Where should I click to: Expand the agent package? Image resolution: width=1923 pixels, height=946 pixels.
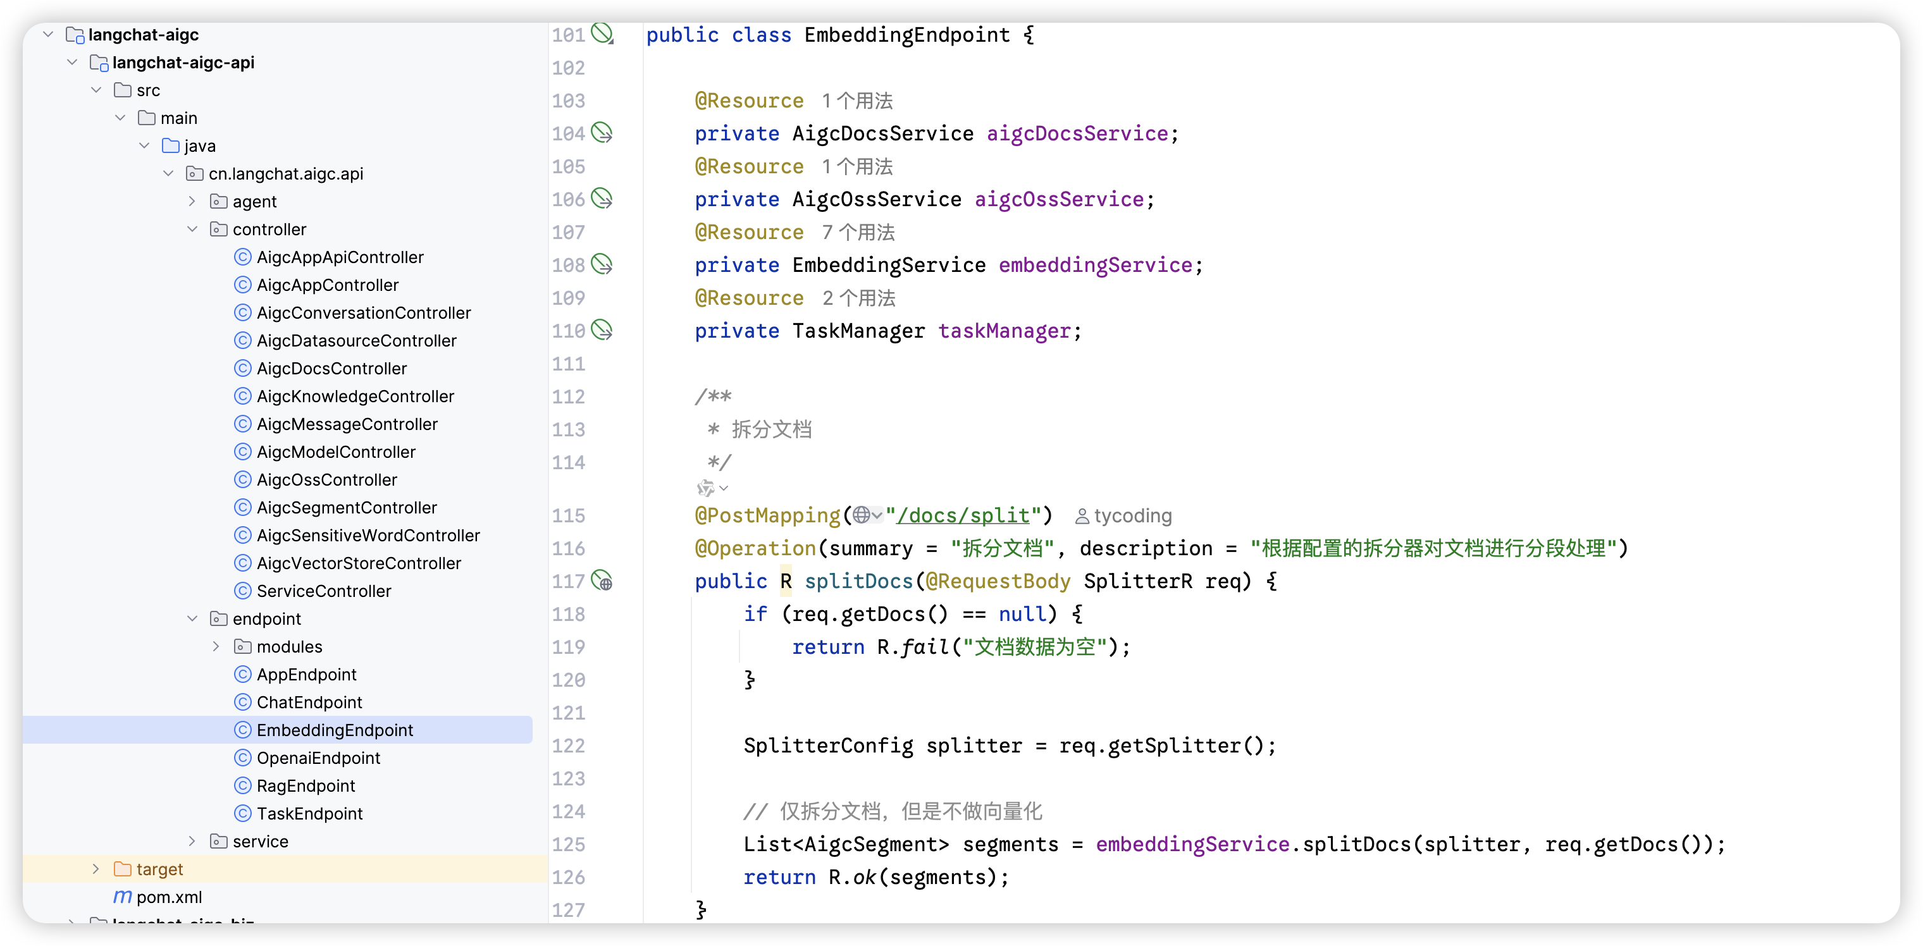tap(192, 202)
